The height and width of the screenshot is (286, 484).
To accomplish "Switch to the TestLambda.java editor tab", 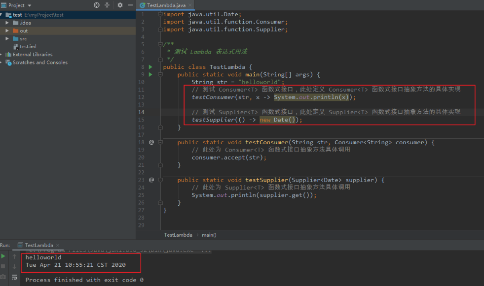I will (x=166, y=5).
